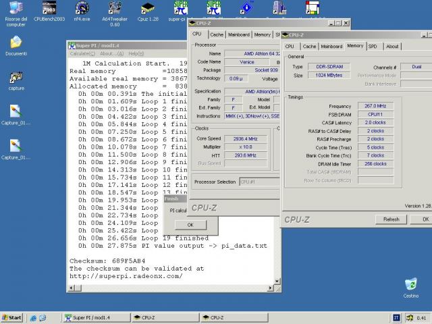Open the colored squares desktop shortcut icon

point(313,8)
